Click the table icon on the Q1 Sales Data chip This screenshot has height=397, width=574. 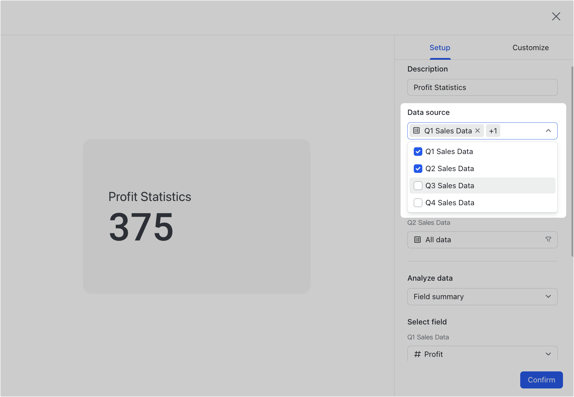click(x=416, y=131)
